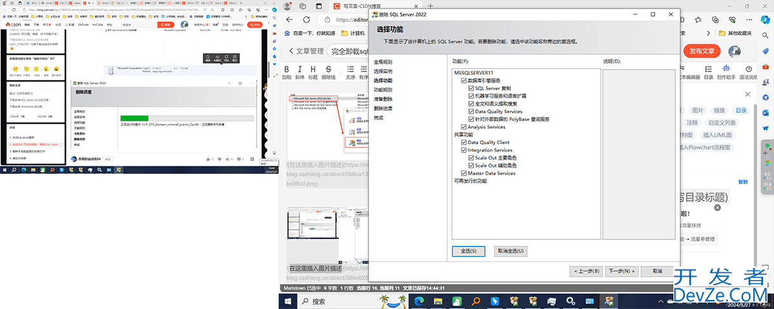Select 删除进度 step in wizard sidebar
The image size is (774, 309).
pyautogui.click(x=383, y=108)
